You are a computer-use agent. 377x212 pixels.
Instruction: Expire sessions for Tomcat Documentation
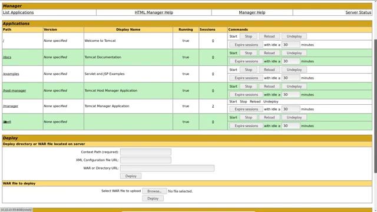click(x=246, y=61)
